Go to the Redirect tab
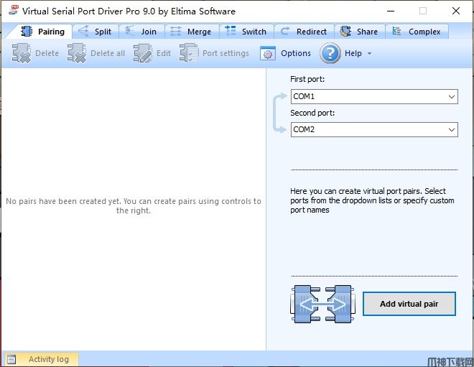The height and width of the screenshot is (367, 474). click(x=303, y=32)
